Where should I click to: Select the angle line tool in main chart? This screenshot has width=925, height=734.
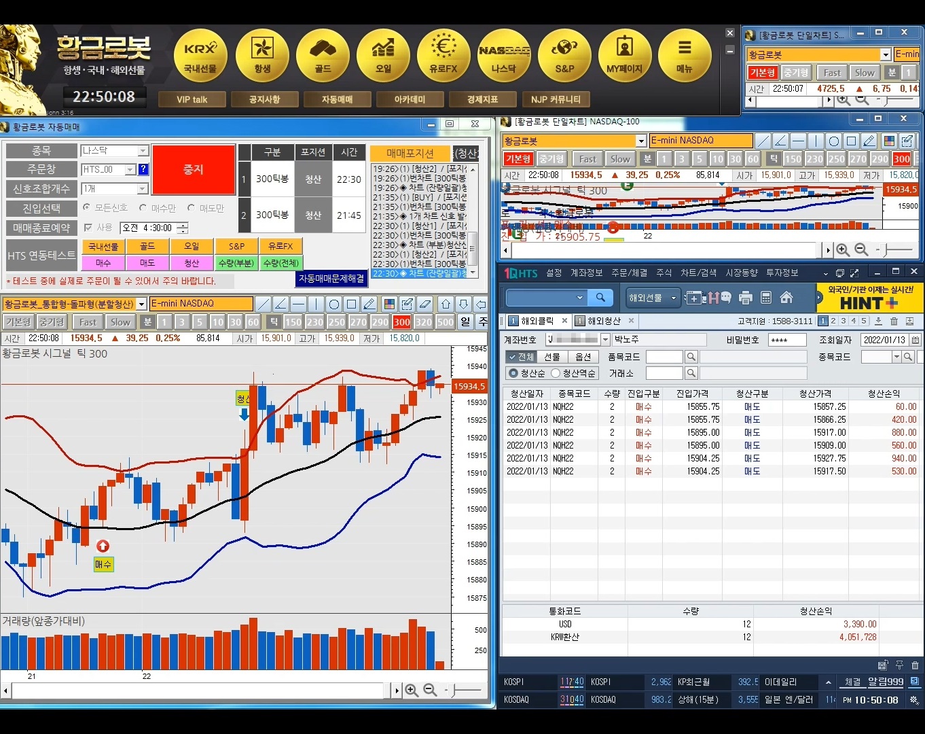point(280,304)
